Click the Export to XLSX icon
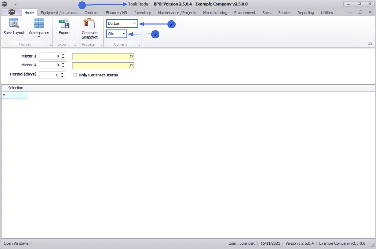This screenshot has width=376, height=249. coord(64,23)
